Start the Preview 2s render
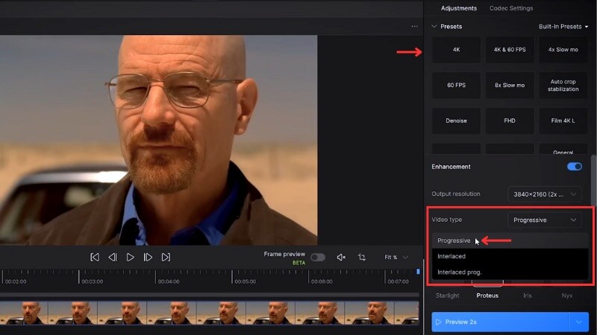Image resolution: width=597 pixels, height=335 pixels. [x=500, y=322]
